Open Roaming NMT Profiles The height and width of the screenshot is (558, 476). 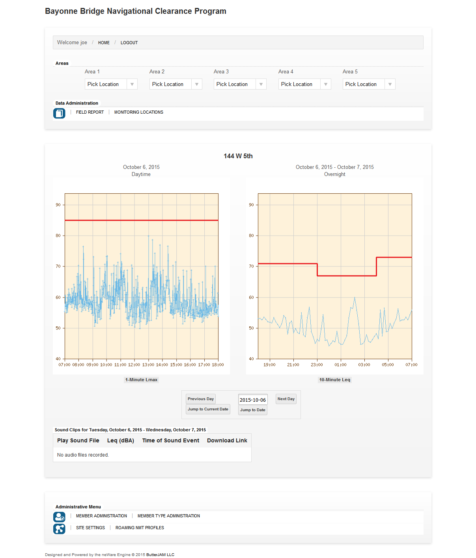(140, 528)
